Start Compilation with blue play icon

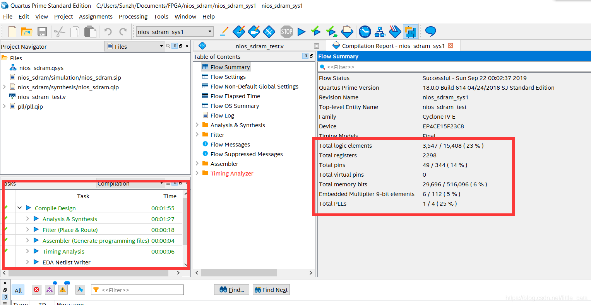pyautogui.click(x=301, y=32)
